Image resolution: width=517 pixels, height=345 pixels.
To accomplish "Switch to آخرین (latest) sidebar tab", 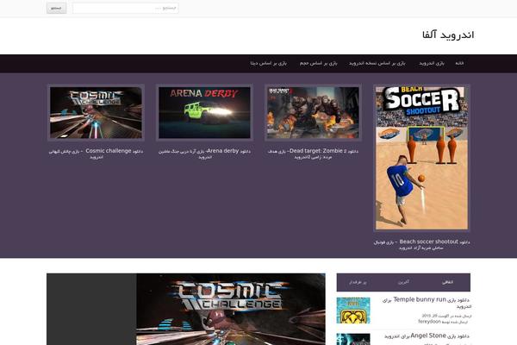I will click(x=403, y=282).
